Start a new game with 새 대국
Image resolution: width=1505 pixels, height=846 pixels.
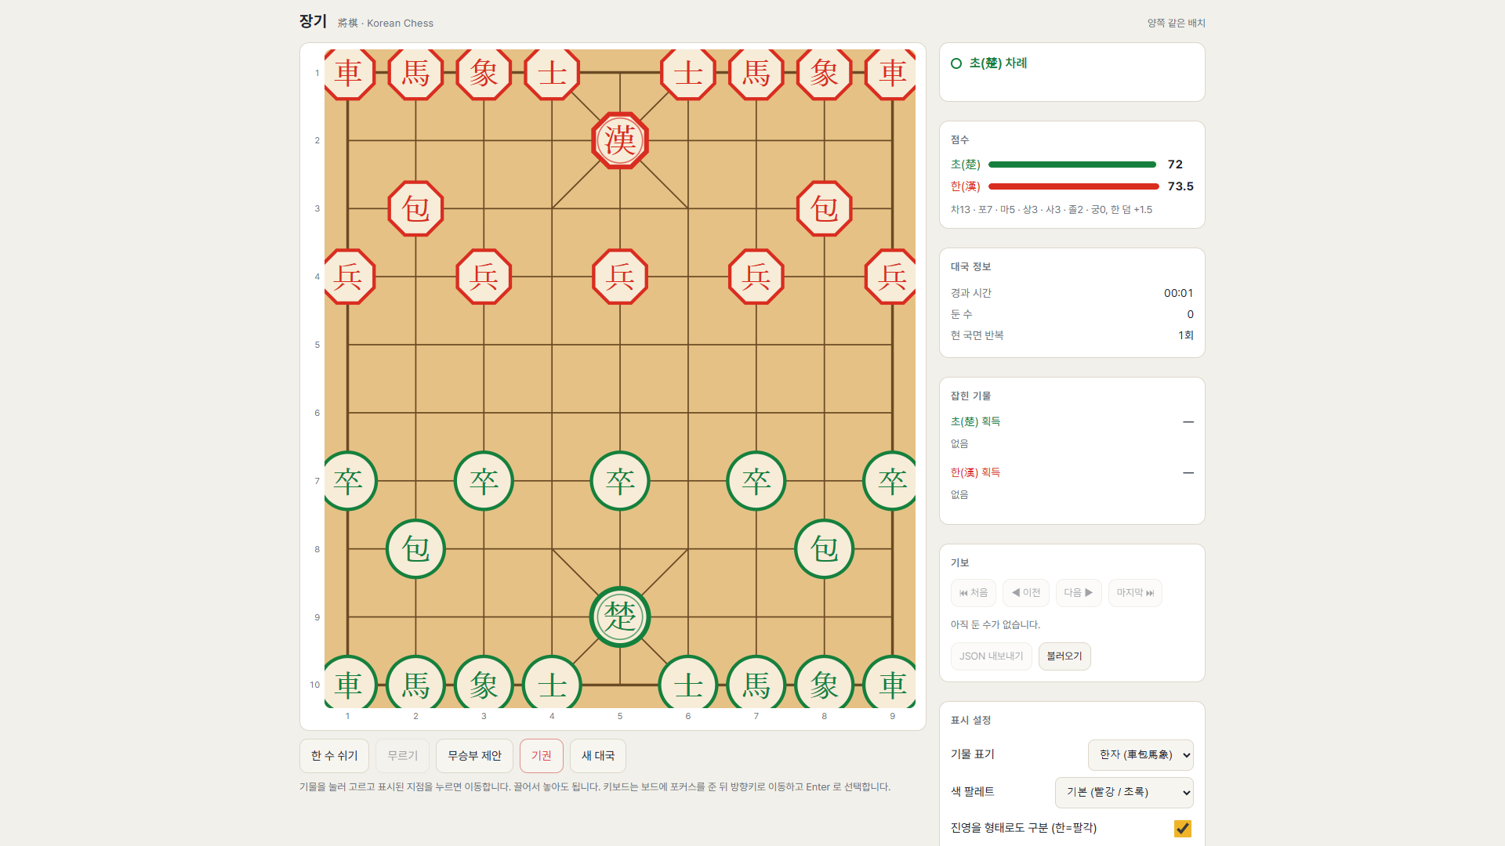(598, 755)
